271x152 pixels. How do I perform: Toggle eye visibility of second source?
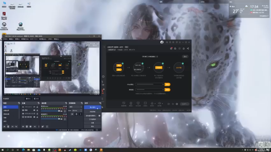pyautogui.click(x=34, y=110)
